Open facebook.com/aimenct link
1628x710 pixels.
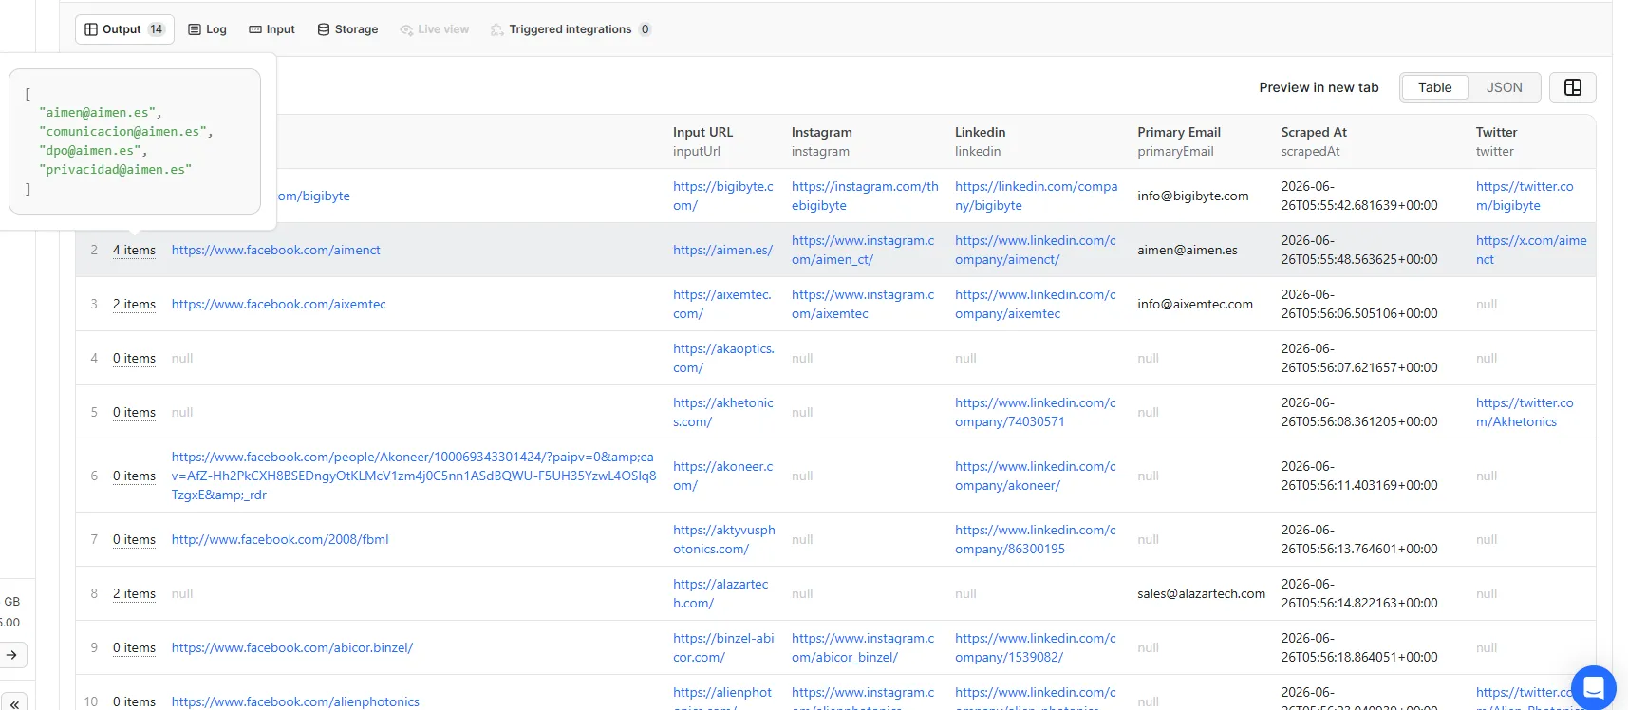(x=275, y=250)
